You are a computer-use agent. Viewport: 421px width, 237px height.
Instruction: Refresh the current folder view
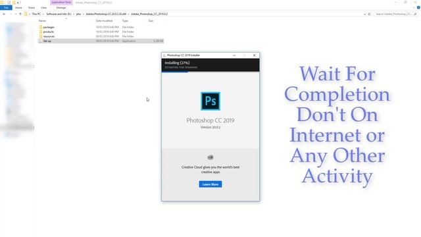[x=369, y=14]
